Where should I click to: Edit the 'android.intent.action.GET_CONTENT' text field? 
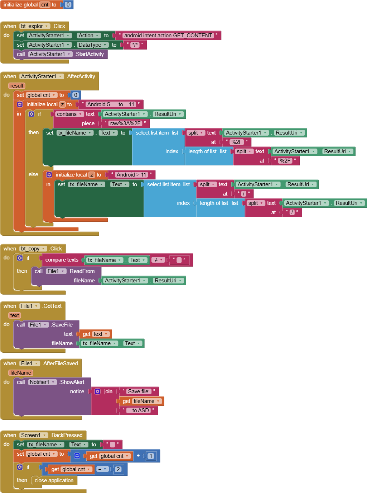point(168,36)
